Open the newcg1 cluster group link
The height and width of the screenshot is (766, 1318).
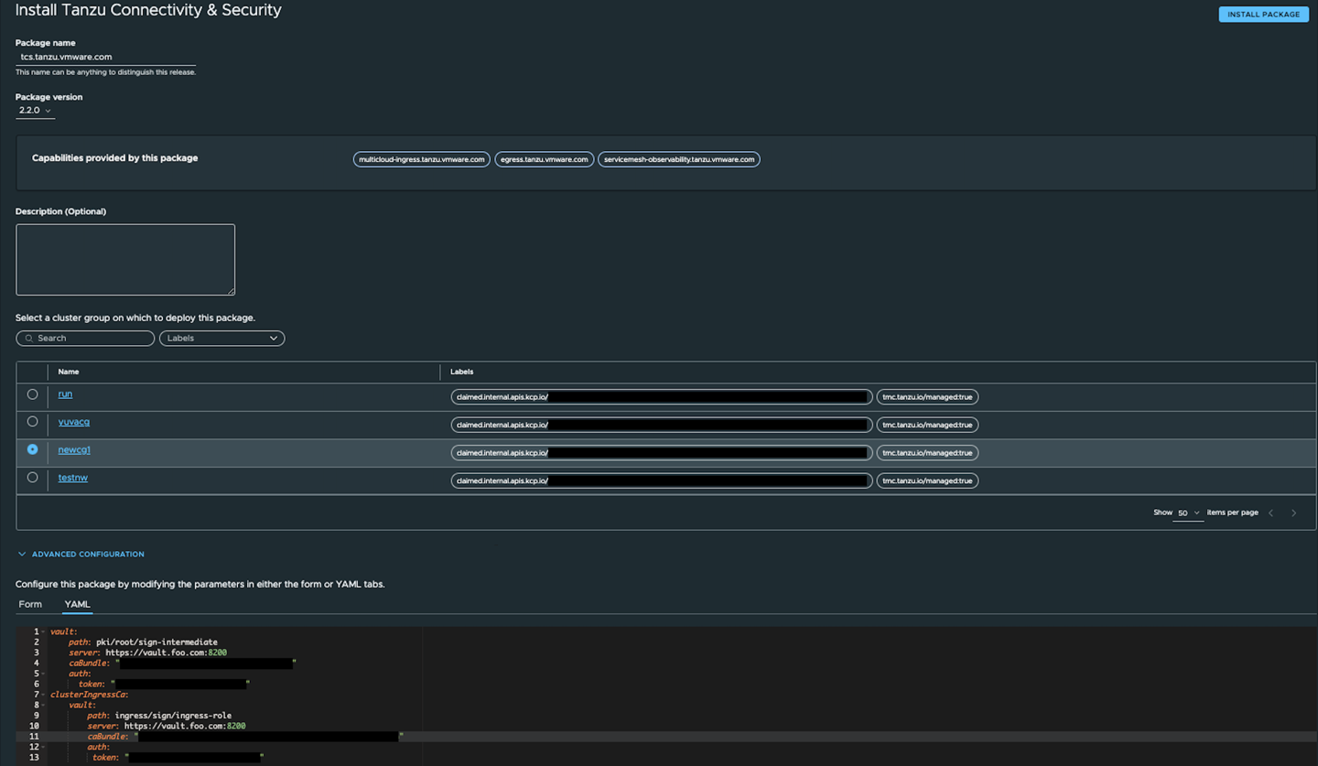tap(74, 450)
